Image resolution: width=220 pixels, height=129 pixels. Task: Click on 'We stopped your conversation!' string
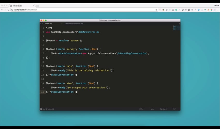coord(87,87)
